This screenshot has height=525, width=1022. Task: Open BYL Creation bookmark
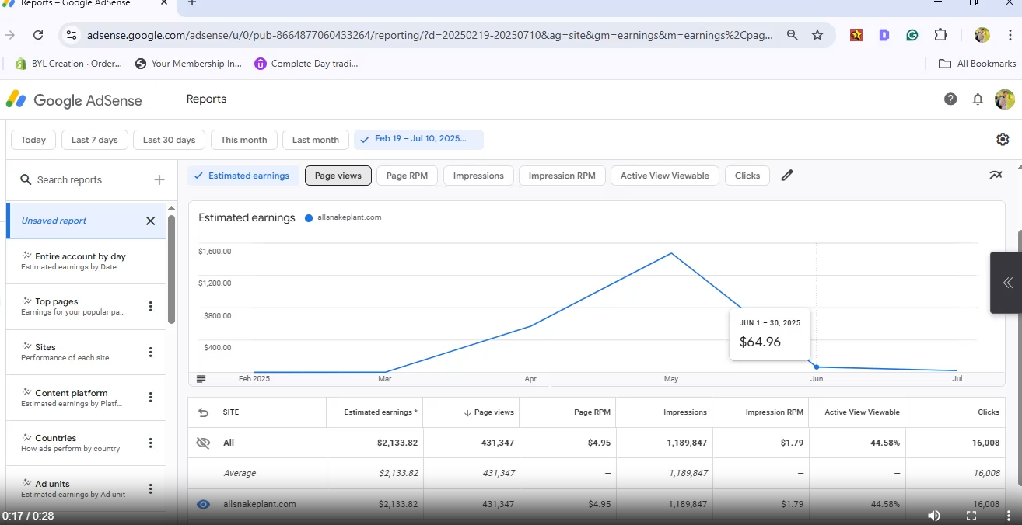click(x=68, y=64)
